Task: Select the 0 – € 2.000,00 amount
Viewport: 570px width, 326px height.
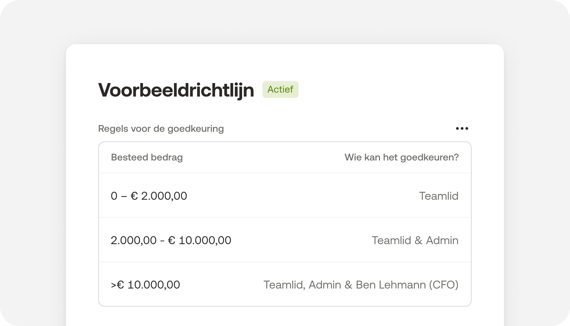Action: (x=149, y=196)
